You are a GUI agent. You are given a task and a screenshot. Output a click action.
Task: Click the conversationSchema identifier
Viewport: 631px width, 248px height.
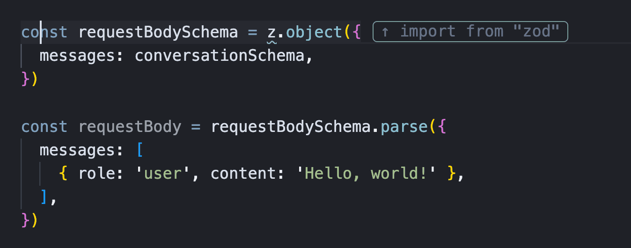220,56
